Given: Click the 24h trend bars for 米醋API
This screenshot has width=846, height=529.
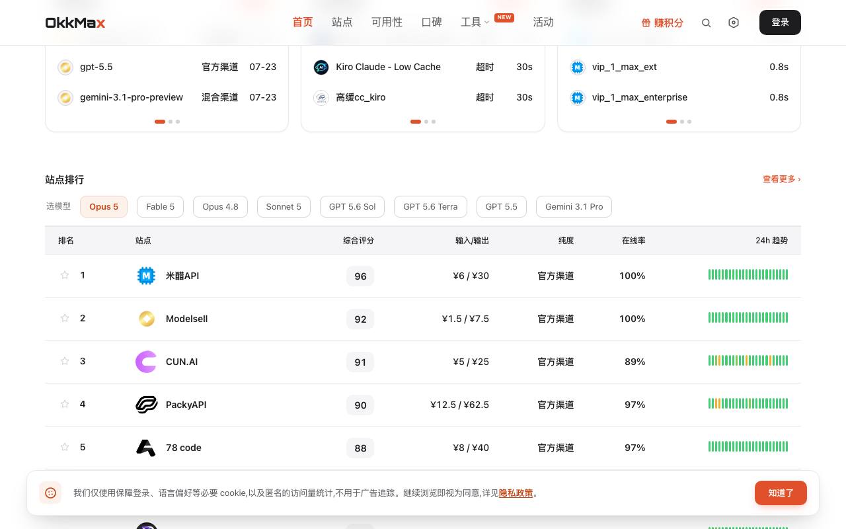Looking at the screenshot, I should (x=748, y=275).
